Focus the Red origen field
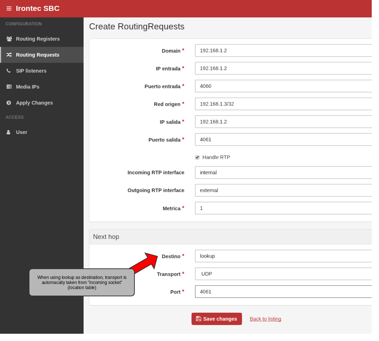Viewport: 379px width, 341px height. [x=283, y=104]
